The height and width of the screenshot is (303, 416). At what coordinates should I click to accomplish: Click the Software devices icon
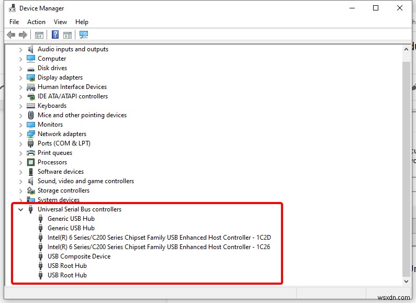[31, 172]
